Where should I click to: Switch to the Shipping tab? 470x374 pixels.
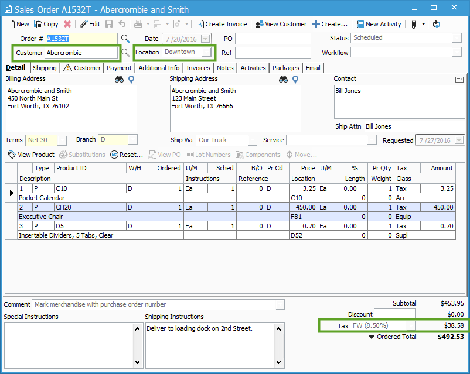click(45, 68)
